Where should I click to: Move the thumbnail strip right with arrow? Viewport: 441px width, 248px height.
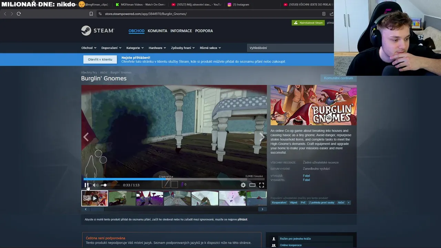point(262,209)
